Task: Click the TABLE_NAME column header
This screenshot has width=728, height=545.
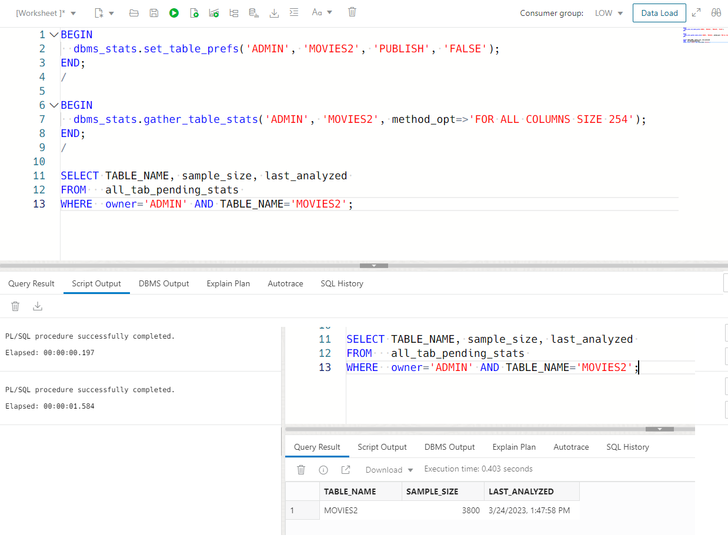Action: pos(361,491)
